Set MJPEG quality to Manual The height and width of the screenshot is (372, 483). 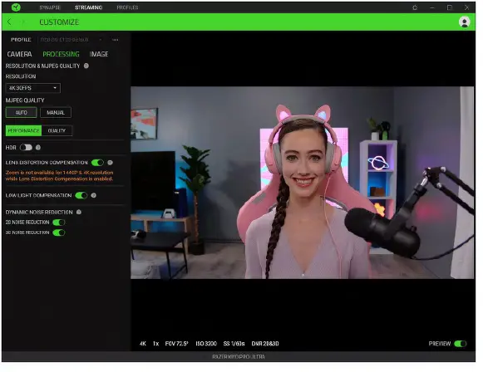pyautogui.click(x=56, y=112)
